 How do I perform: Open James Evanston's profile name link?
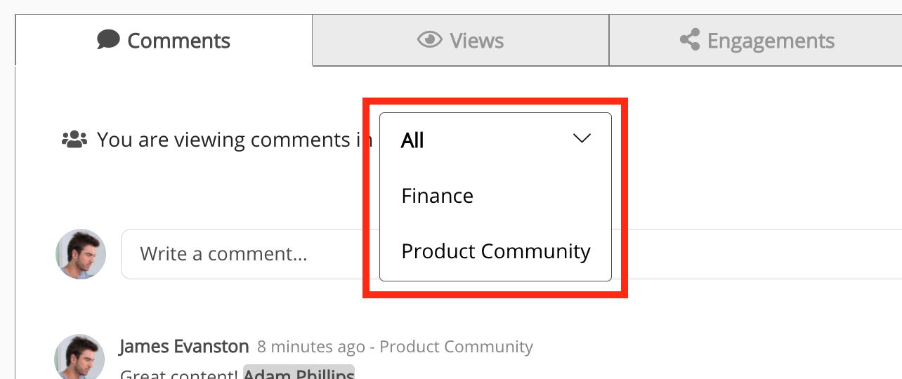(184, 347)
